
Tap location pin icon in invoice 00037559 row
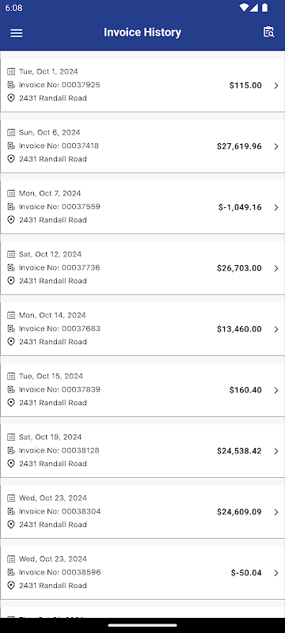(x=11, y=220)
